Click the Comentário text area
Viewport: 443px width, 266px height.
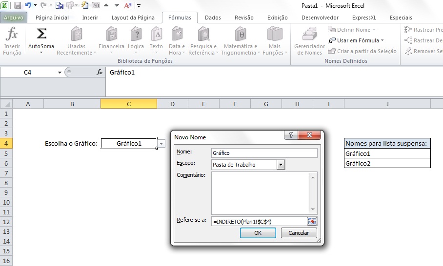pyautogui.click(x=260, y=193)
